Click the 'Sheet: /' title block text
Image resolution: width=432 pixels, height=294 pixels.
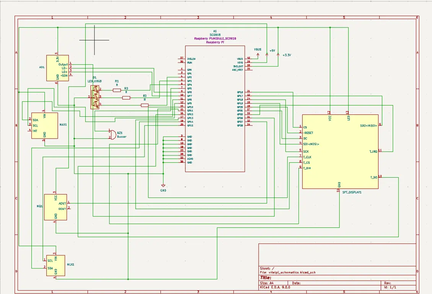tap(267, 268)
